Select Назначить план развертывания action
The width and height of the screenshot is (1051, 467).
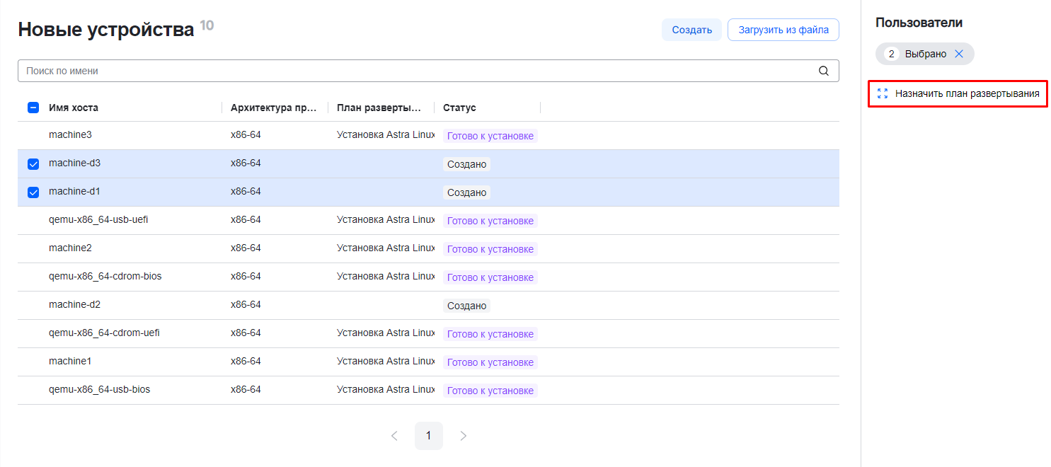966,93
